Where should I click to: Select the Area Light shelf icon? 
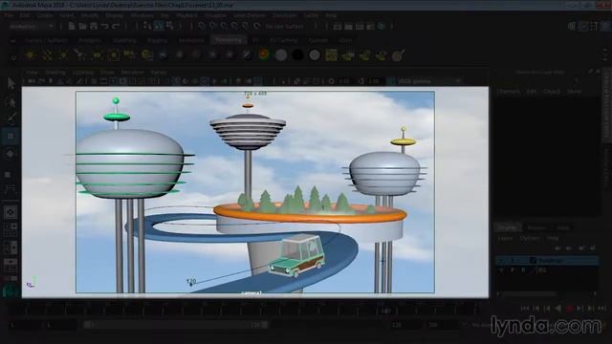coord(97,55)
